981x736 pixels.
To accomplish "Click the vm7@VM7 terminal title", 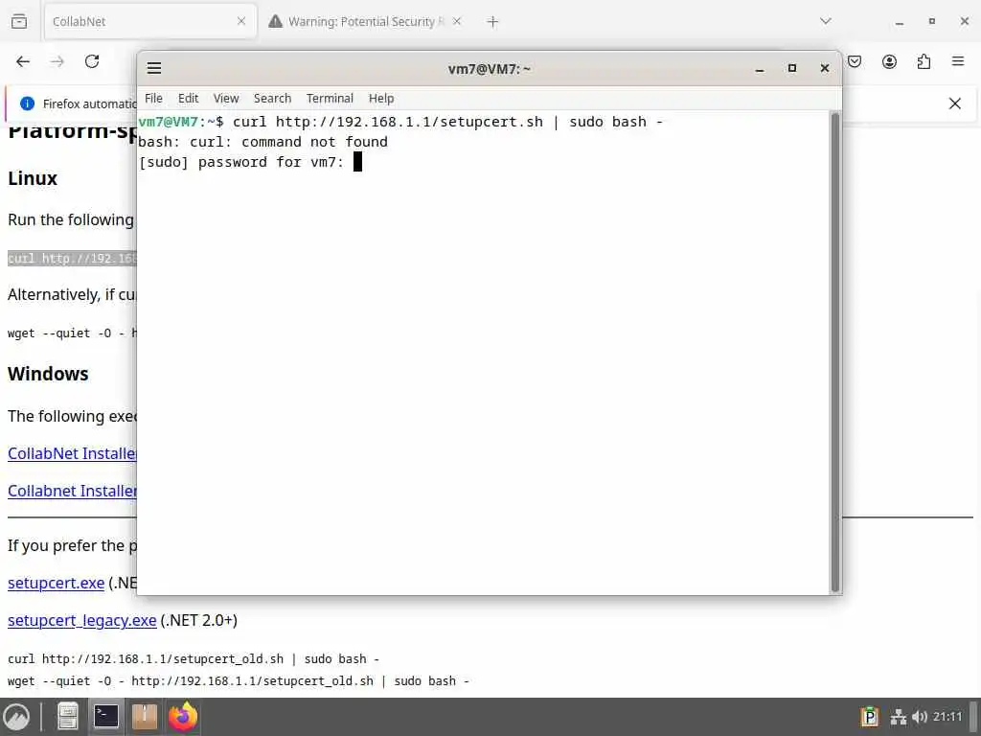I will coord(490,69).
